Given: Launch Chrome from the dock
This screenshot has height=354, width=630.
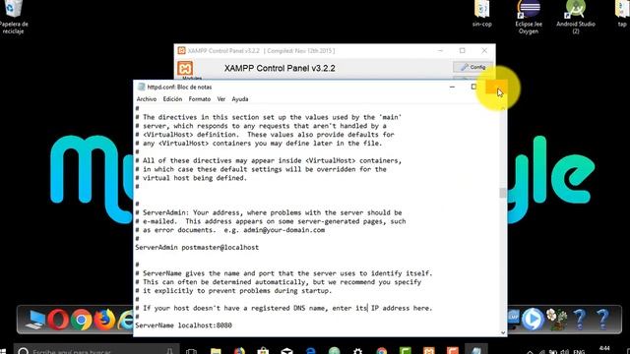Looking at the screenshot, I should pos(81,320).
